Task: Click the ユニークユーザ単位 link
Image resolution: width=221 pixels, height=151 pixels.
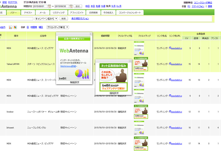Action: (x=203, y=2)
